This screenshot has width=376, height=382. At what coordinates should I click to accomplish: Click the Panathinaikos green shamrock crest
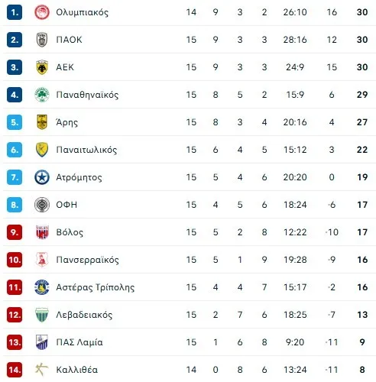click(42, 95)
